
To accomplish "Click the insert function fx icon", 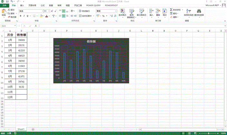I will (36, 26).
